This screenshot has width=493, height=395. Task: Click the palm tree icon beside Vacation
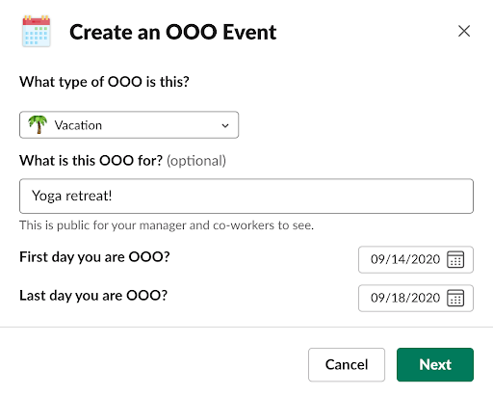pyautogui.click(x=38, y=124)
